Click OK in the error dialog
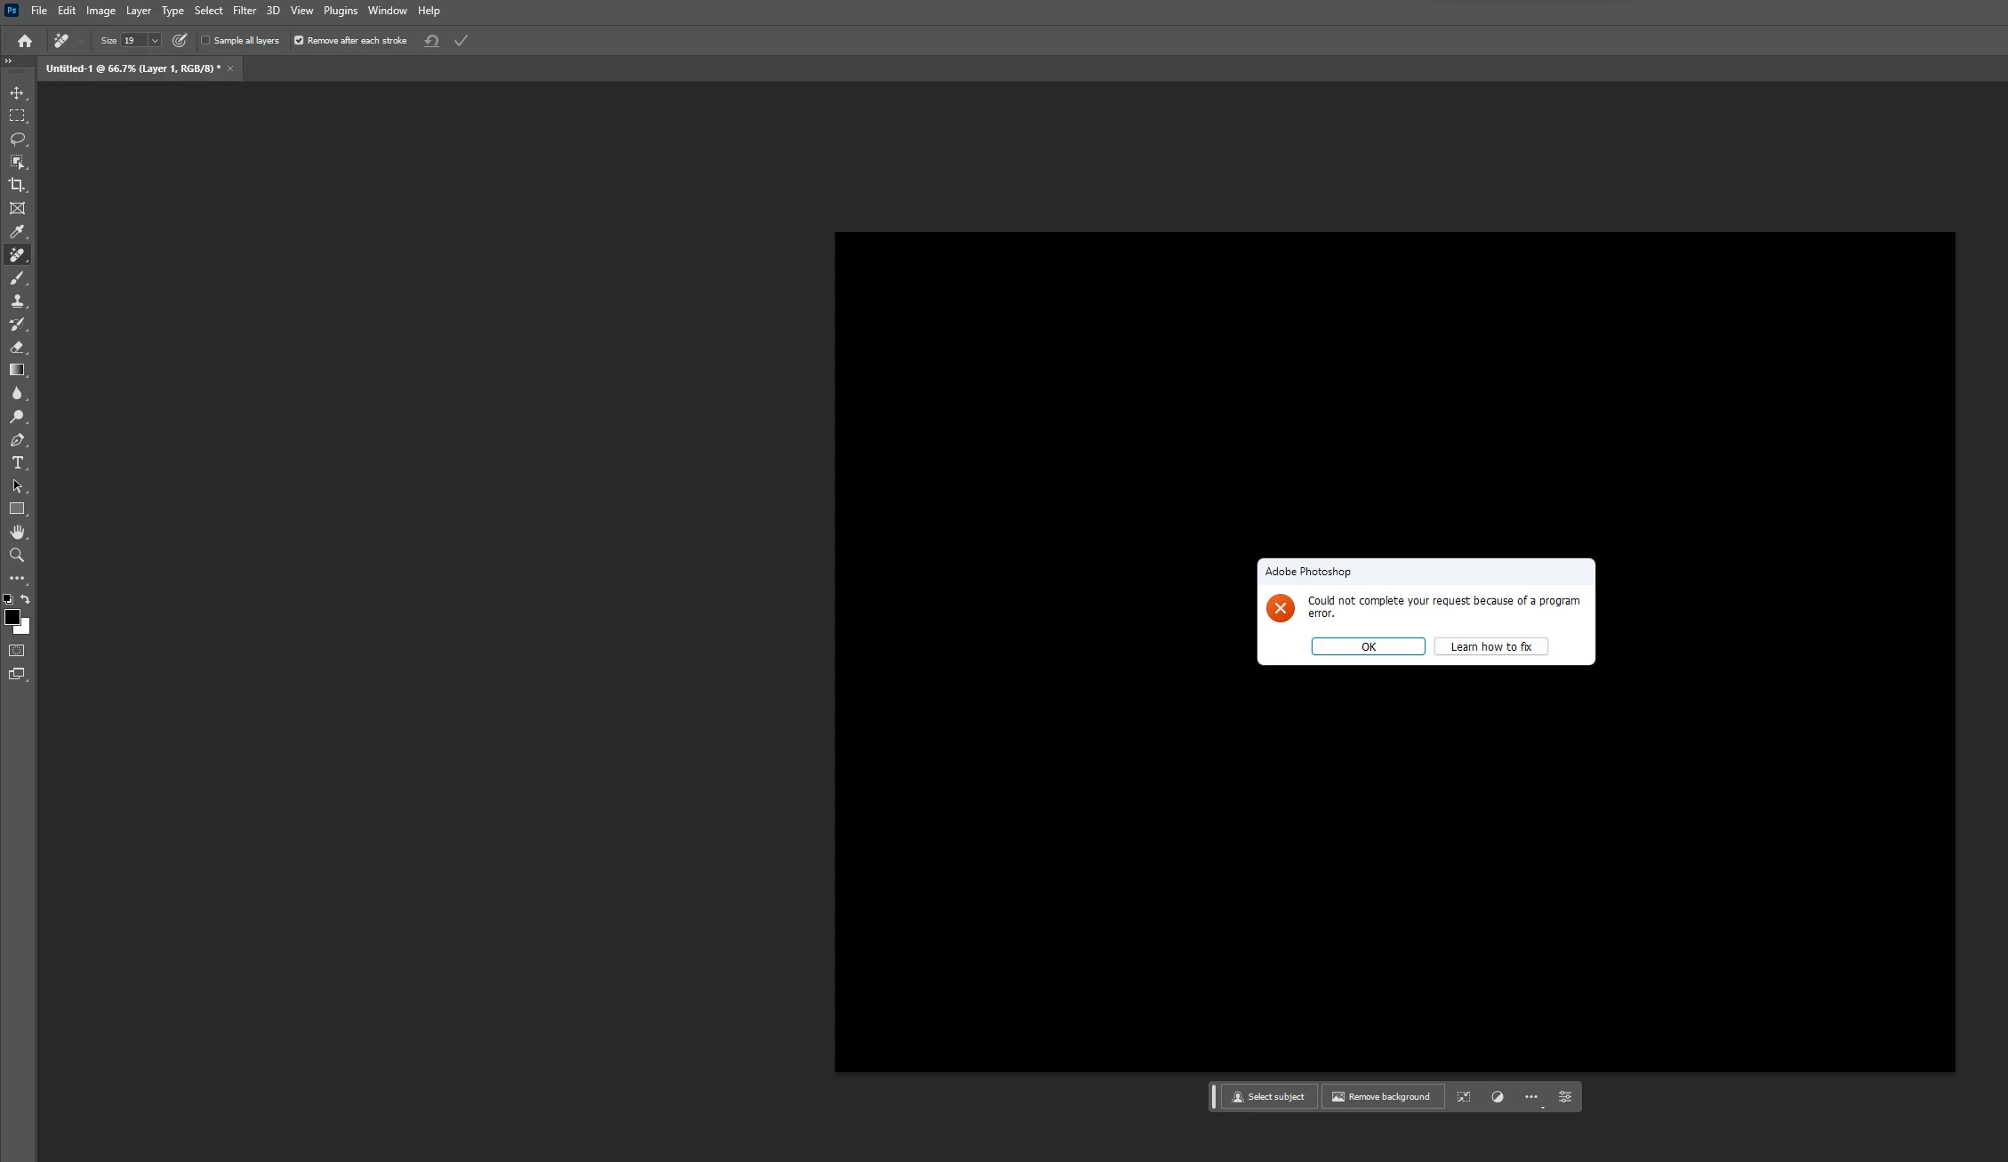 [1368, 647]
